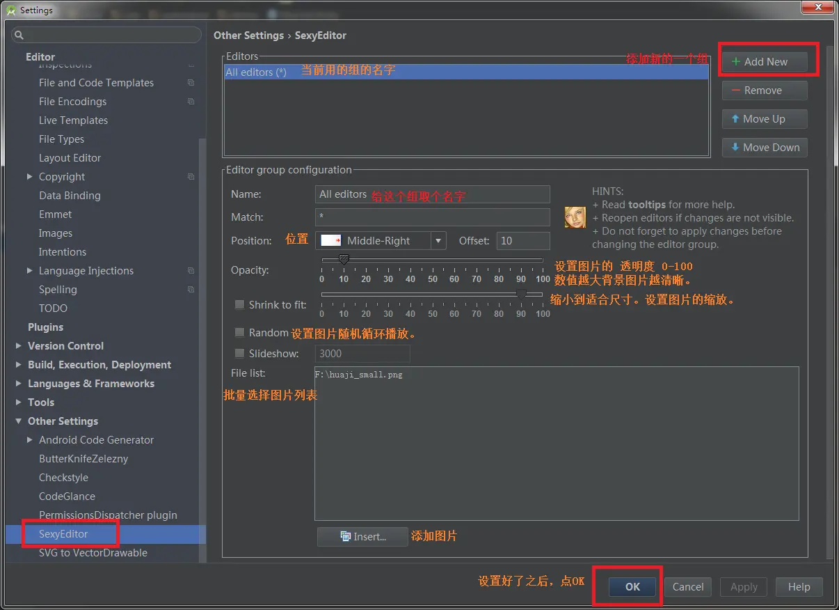Expand the Version Control section
This screenshot has width=839, height=610.
[19, 345]
